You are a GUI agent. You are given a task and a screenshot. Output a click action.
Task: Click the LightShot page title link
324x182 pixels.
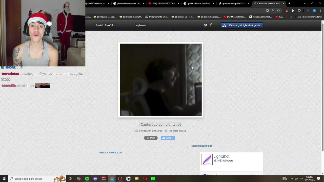[221, 156]
